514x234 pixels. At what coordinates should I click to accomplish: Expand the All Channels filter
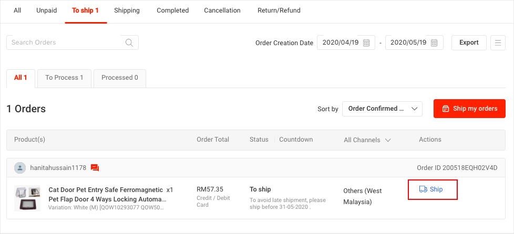tap(367, 140)
